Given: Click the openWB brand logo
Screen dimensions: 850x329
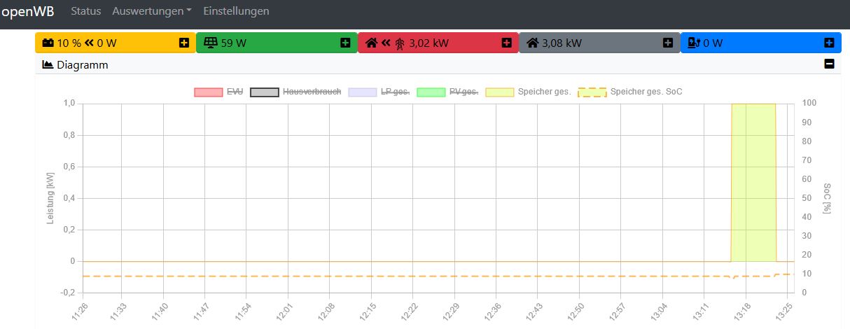Looking at the screenshot, I should 27,11.
